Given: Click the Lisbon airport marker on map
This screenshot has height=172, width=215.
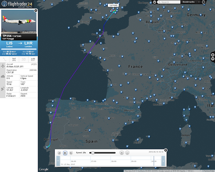Looking at the screenshot, I should (x=47, y=147).
